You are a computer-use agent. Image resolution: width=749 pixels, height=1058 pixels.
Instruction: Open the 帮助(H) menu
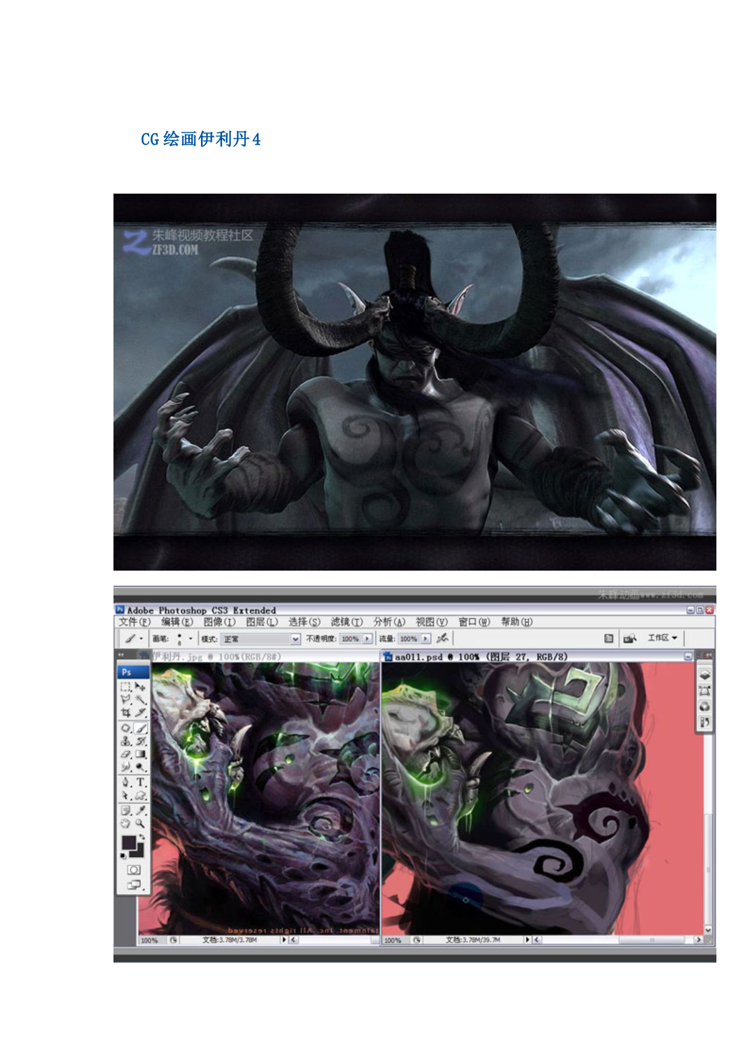pos(517,622)
